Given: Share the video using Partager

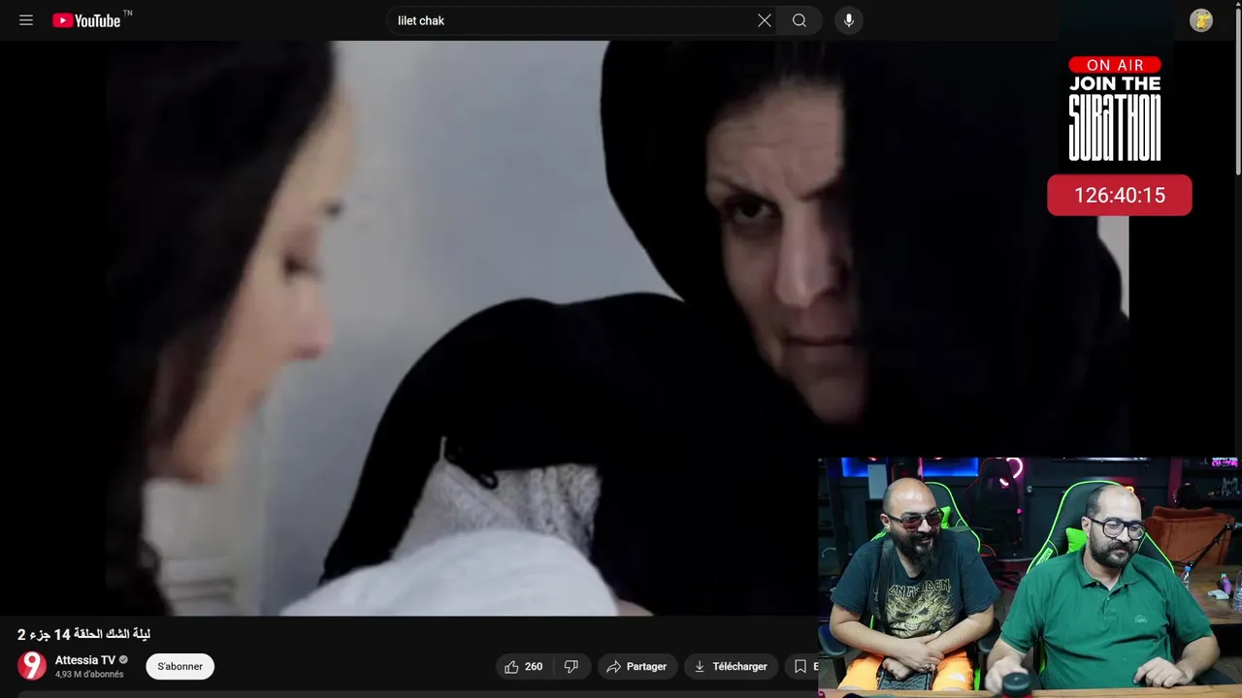Looking at the screenshot, I should pos(637,667).
